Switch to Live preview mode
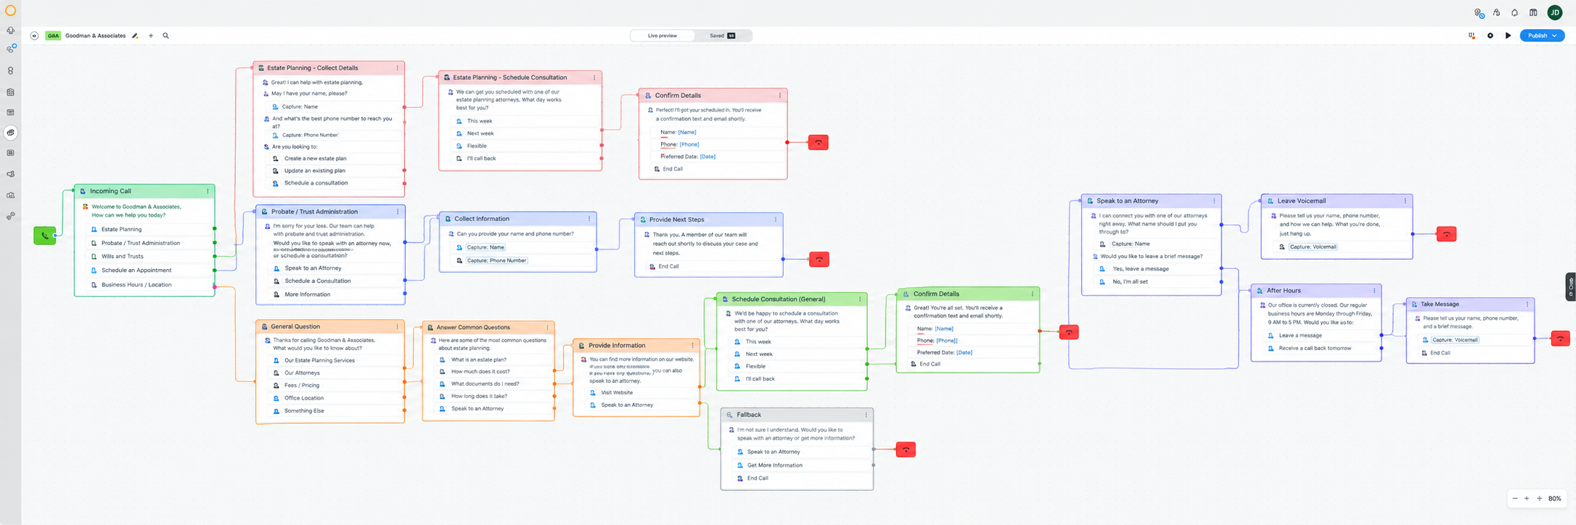The width and height of the screenshot is (1576, 525). click(662, 36)
